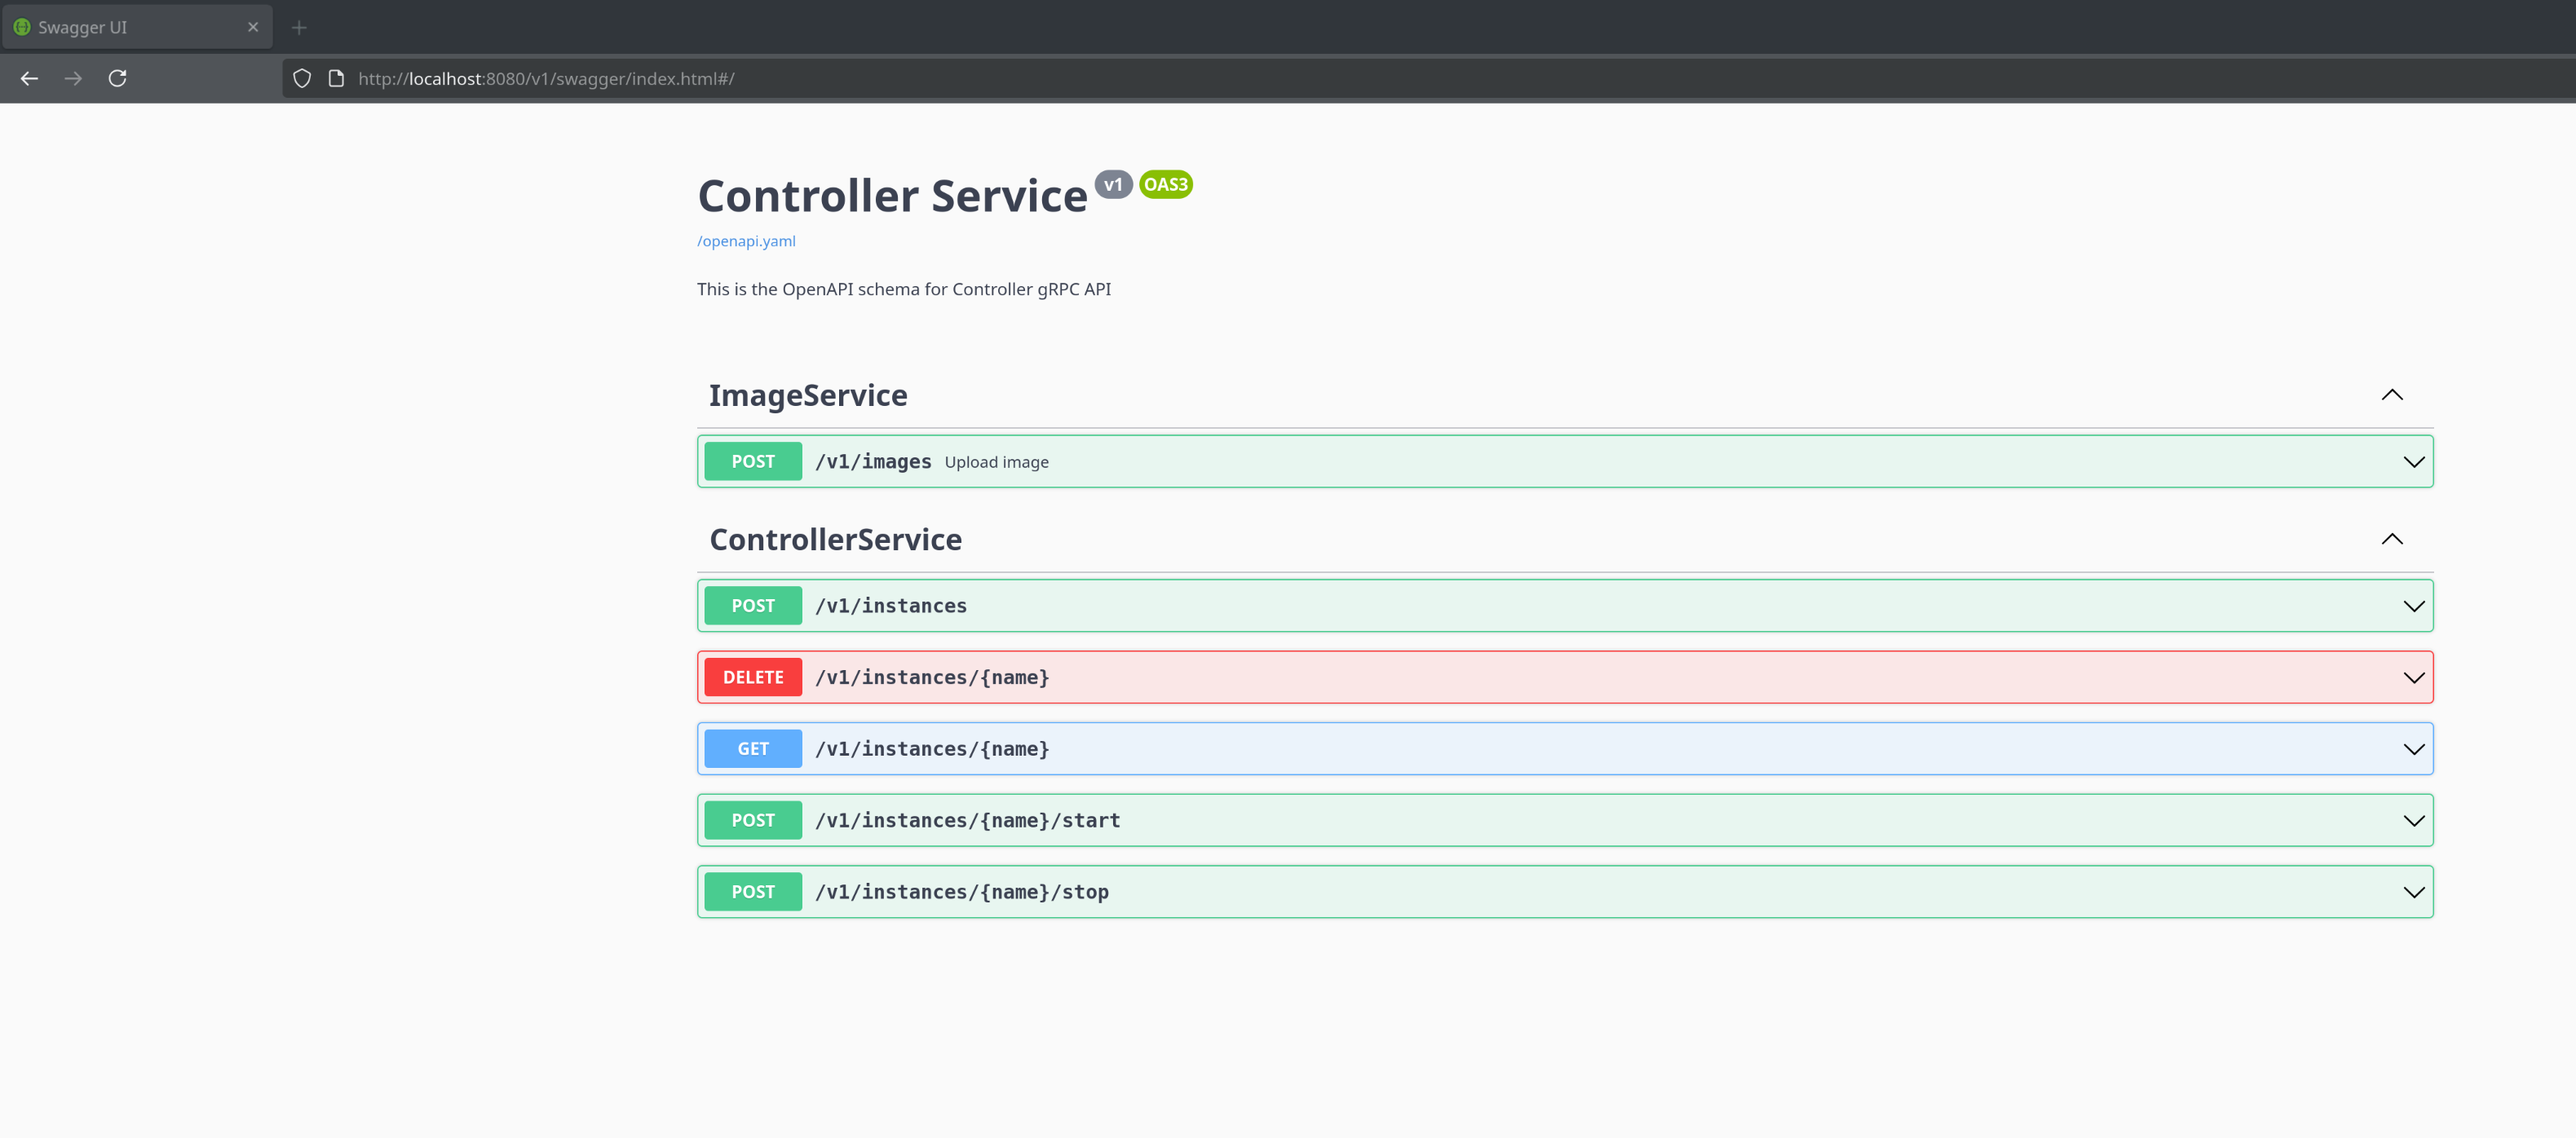Open the tracking protection shield icon
Screen dimensions: 2576x1138
[x=302, y=78]
